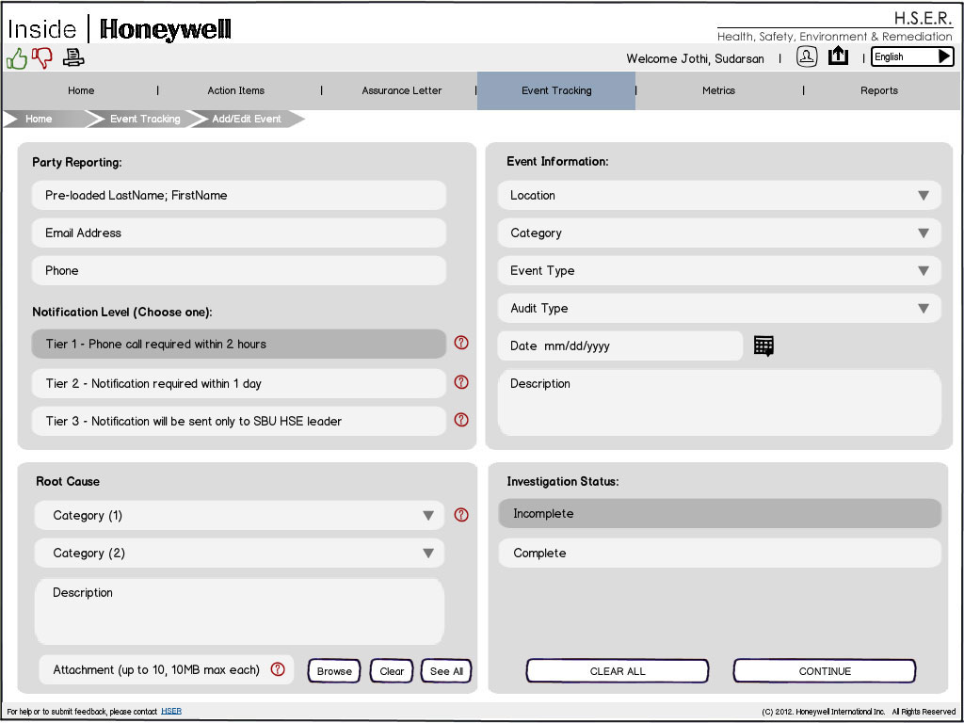Click the upload/share arrow icon

[x=838, y=56]
